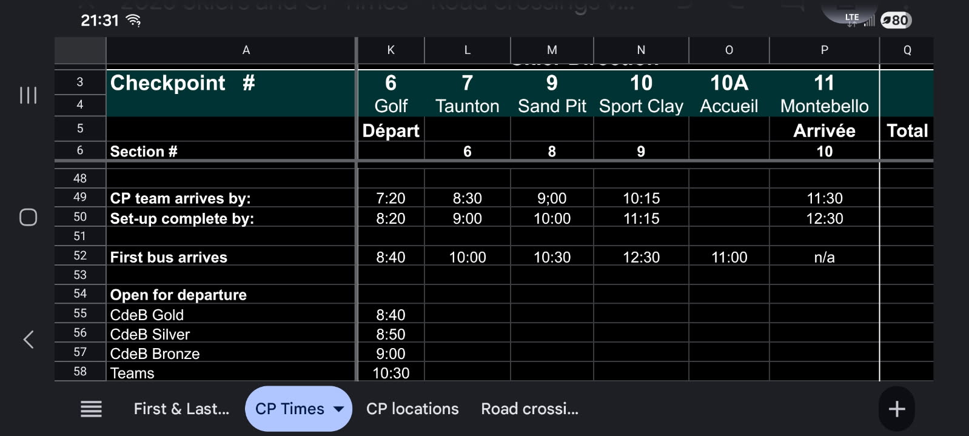
Task: Tap the Android home button
Action: (29, 217)
